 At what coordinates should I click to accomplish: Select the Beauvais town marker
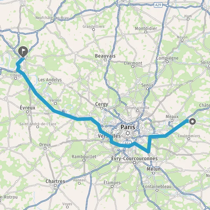pyautogui.click(x=105, y=60)
